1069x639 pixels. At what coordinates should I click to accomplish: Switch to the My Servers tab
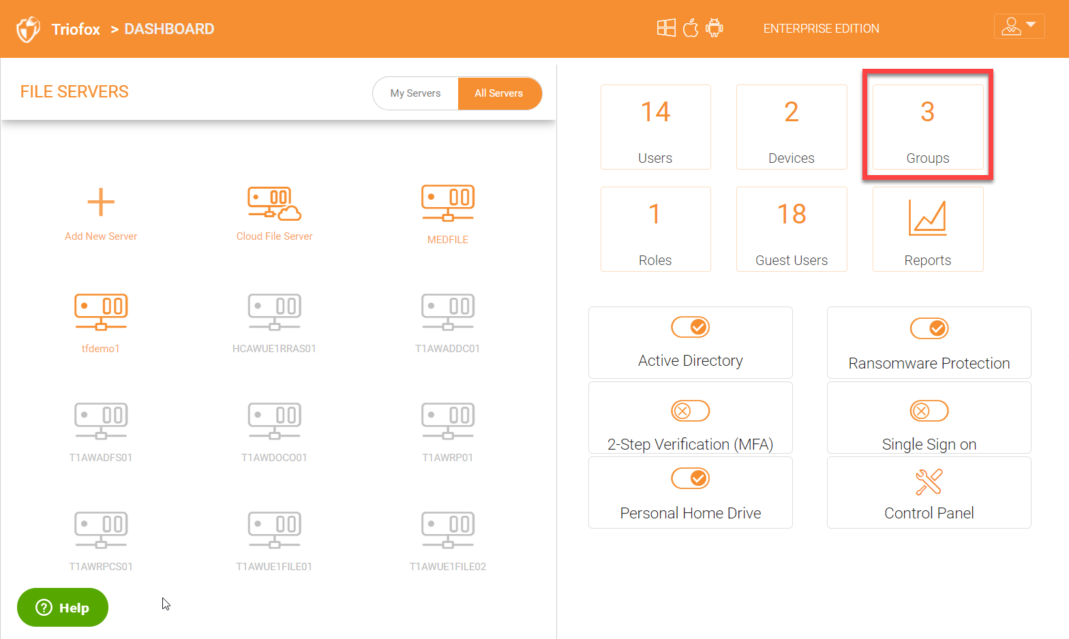(x=415, y=93)
